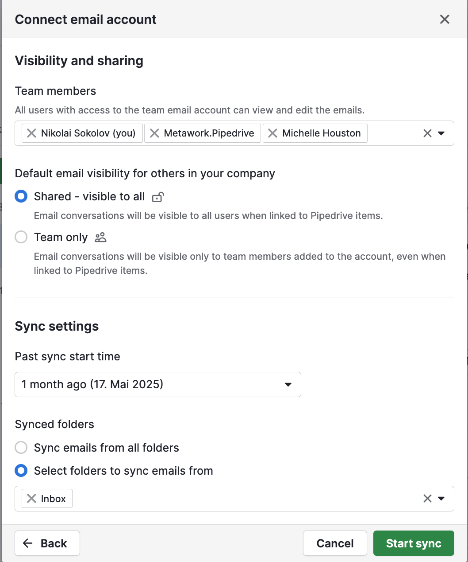Viewport: 468px width, 562px height.
Task: Go Back to the previous step
Action: [47, 543]
